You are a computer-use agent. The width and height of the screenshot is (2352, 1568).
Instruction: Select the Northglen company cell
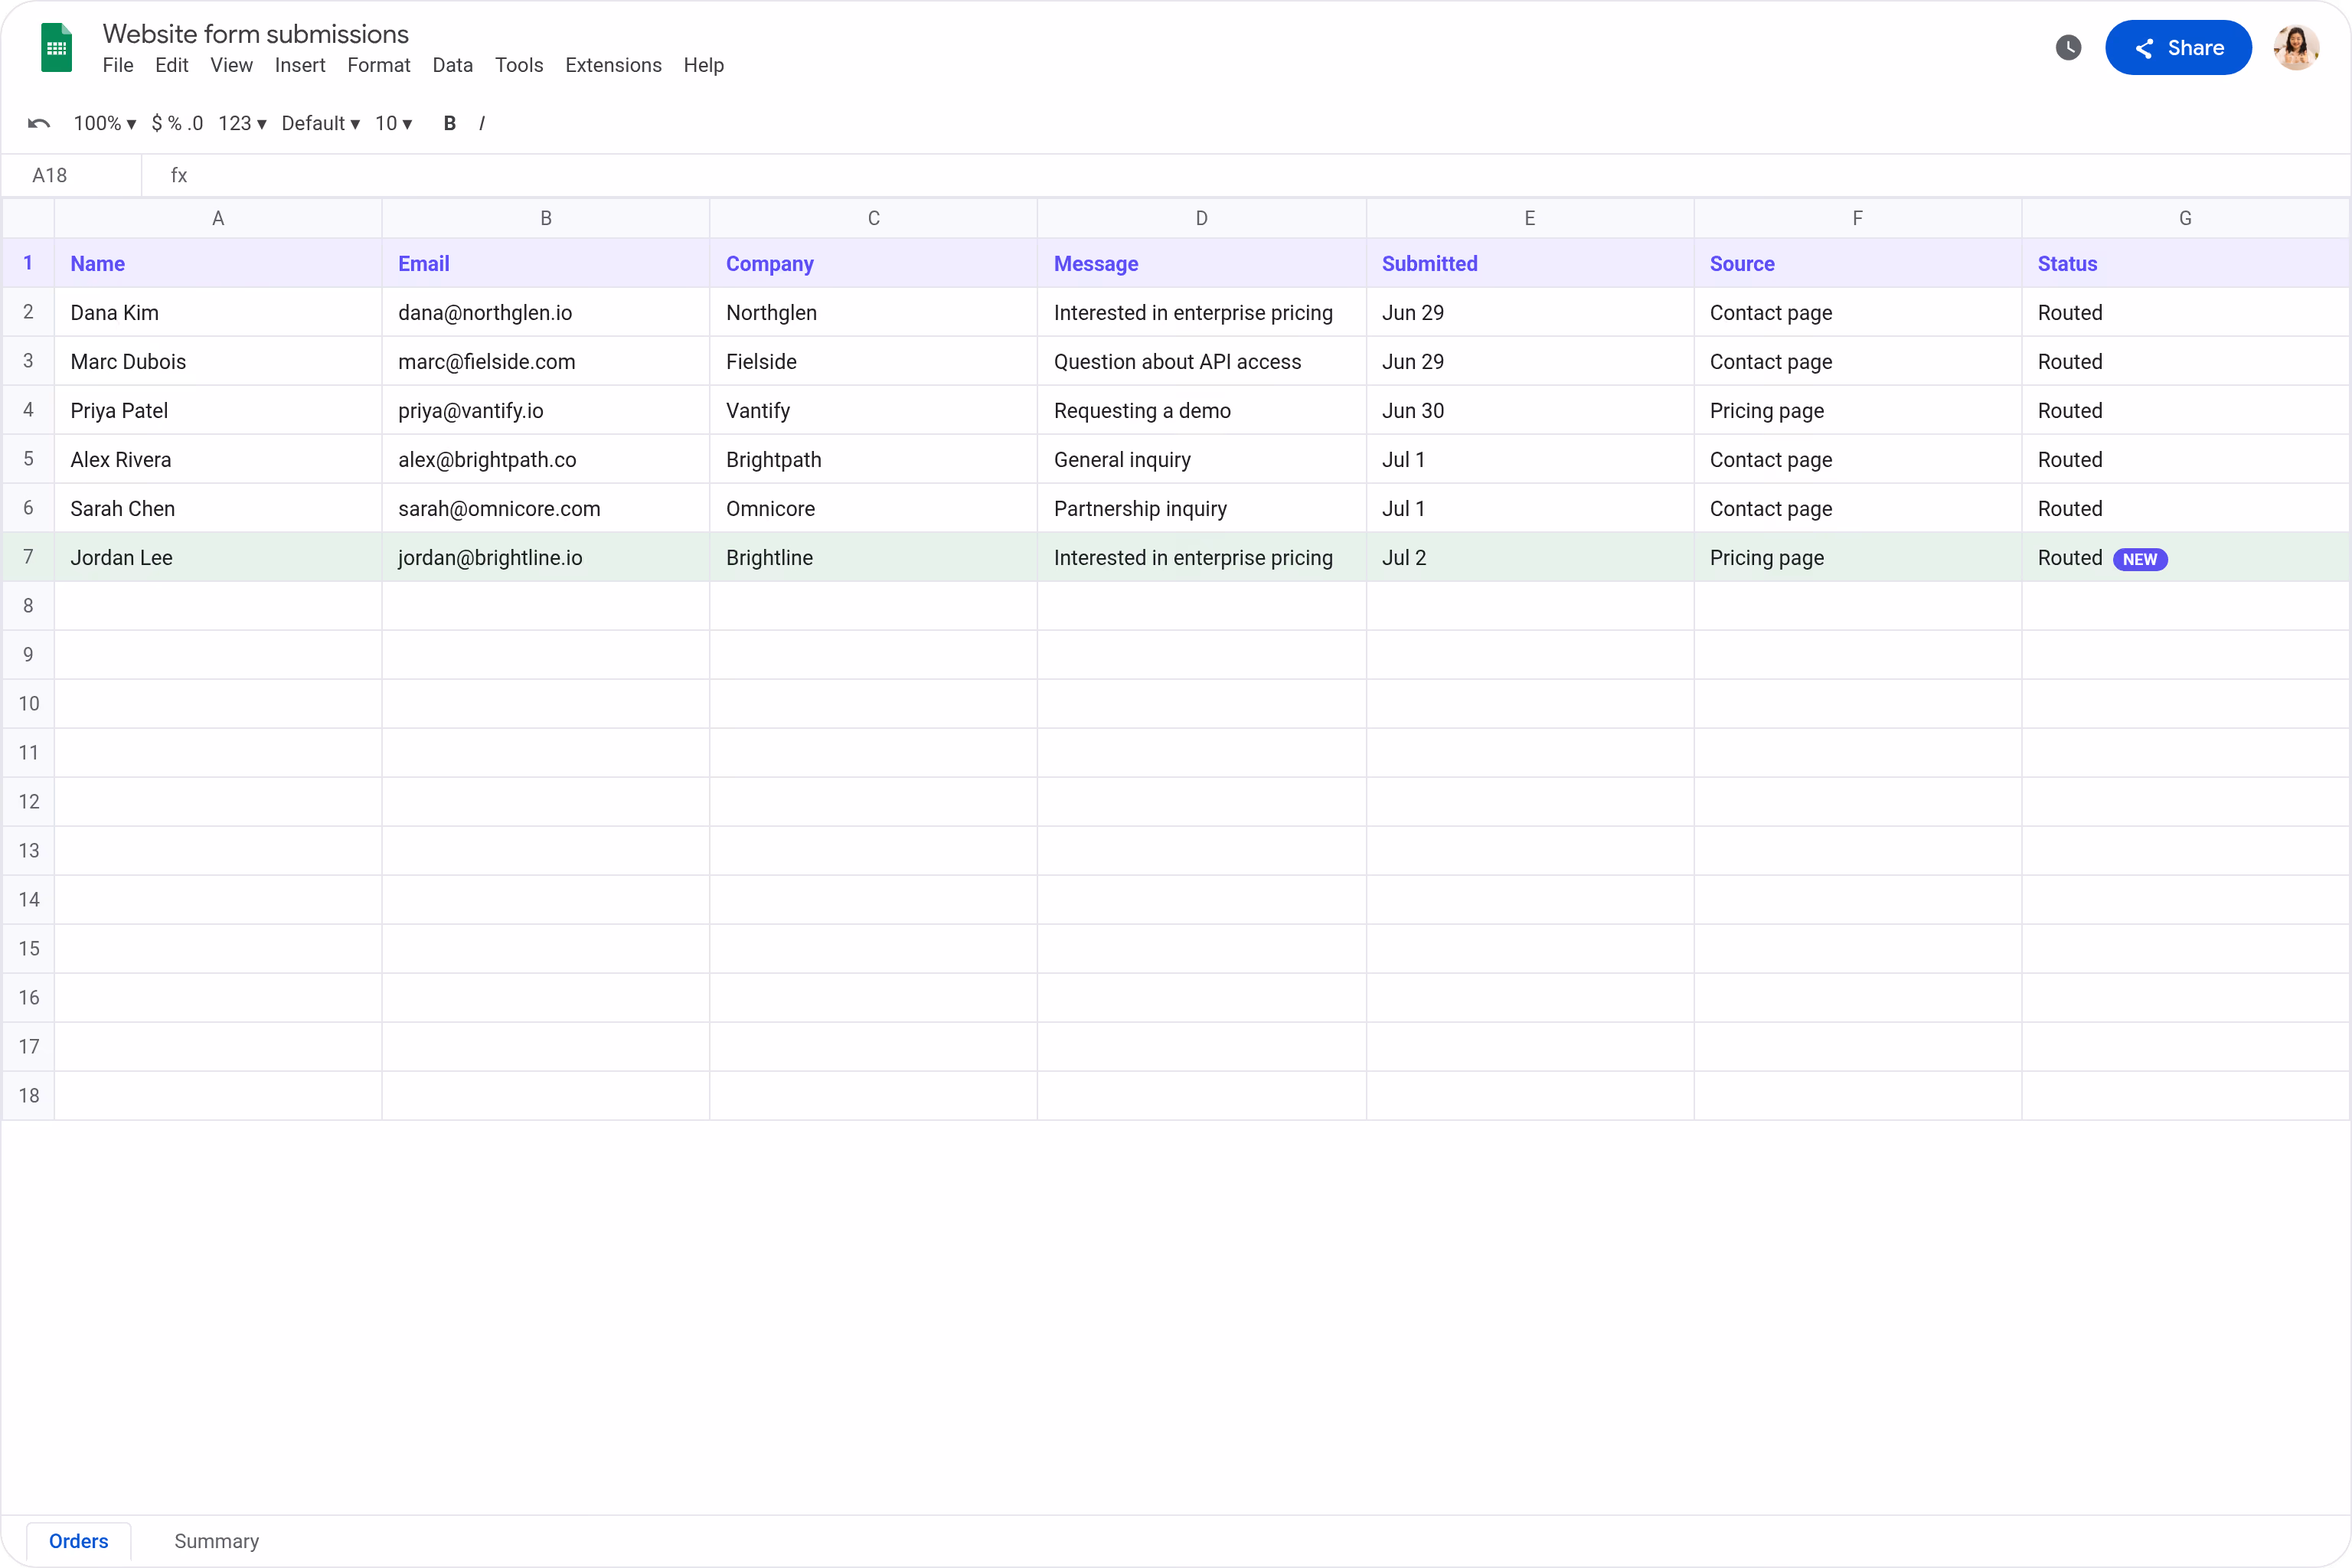874,312
